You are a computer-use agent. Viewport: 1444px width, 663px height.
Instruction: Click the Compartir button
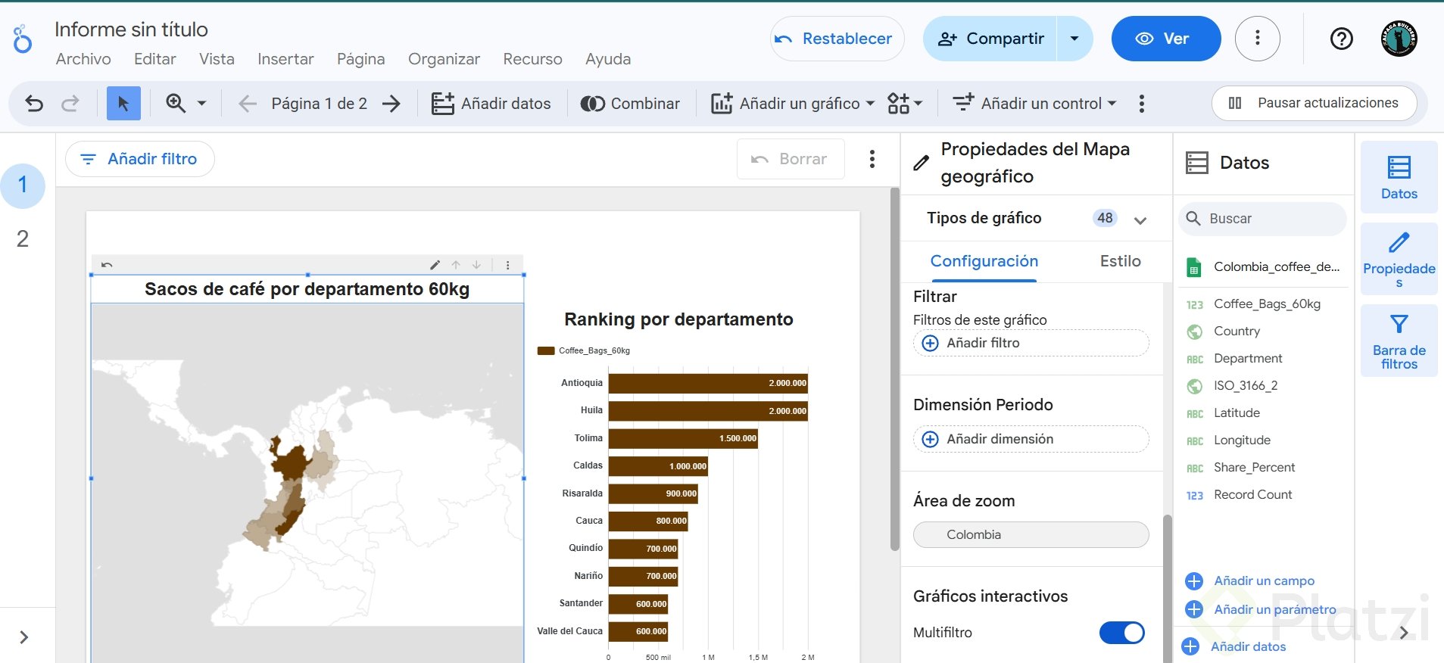click(x=990, y=39)
